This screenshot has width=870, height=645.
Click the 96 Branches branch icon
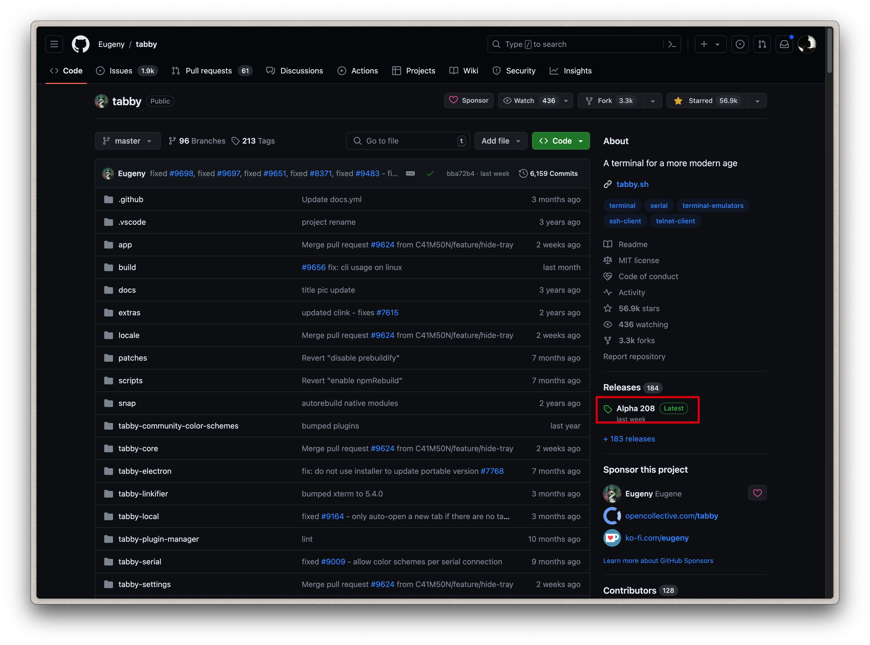[172, 141]
